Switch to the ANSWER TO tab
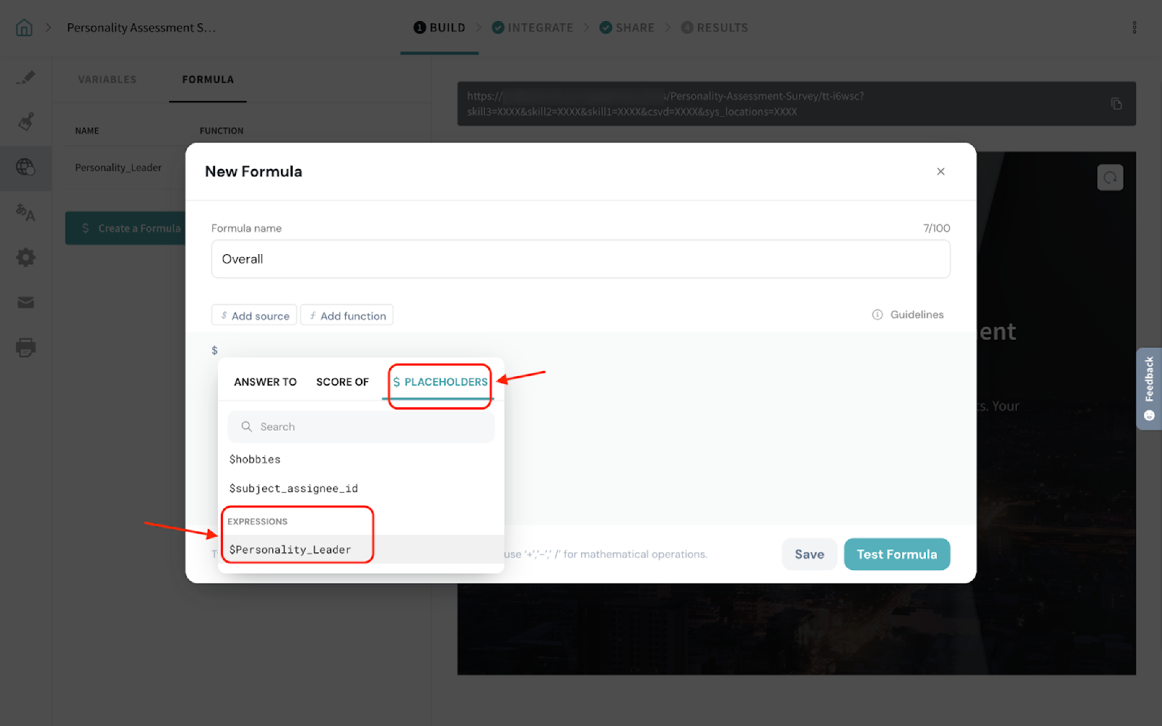Image resolution: width=1162 pixels, height=726 pixels. pos(265,382)
